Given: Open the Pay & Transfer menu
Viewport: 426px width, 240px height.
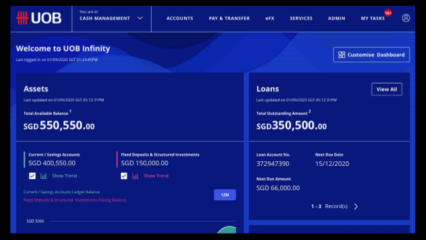Looking at the screenshot, I should [x=229, y=18].
